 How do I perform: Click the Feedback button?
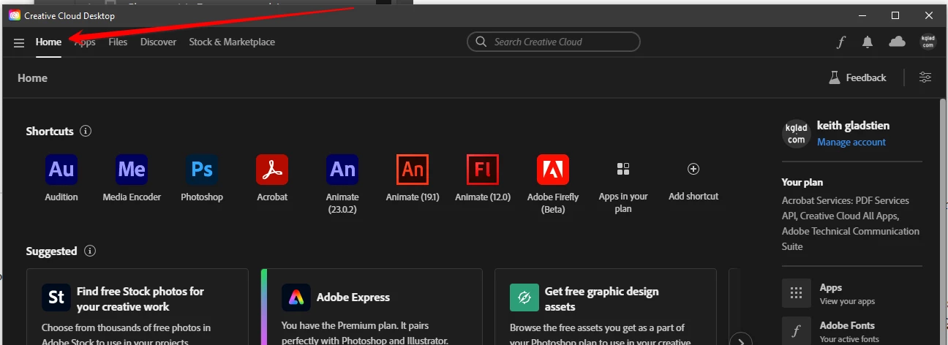coord(857,77)
